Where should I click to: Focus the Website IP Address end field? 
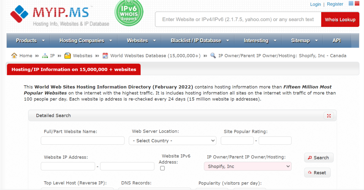point(127,167)
